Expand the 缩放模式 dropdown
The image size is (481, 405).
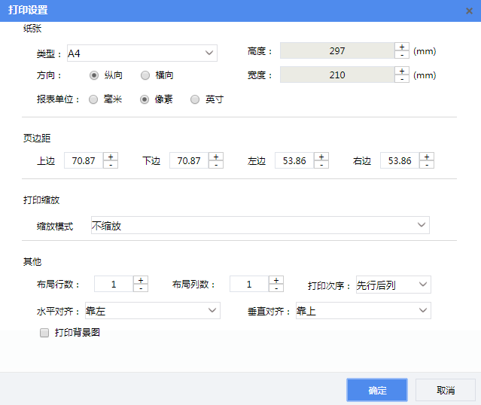click(x=259, y=225)
